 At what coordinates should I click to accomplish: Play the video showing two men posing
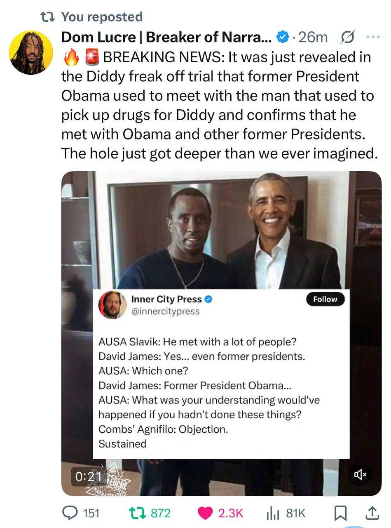(x=221, y=231)
